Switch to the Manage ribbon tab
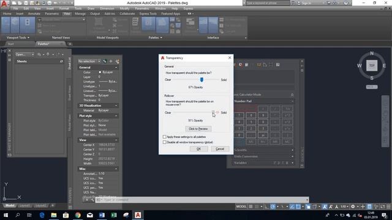The image size is (392, 220). [x=80, y=13]
